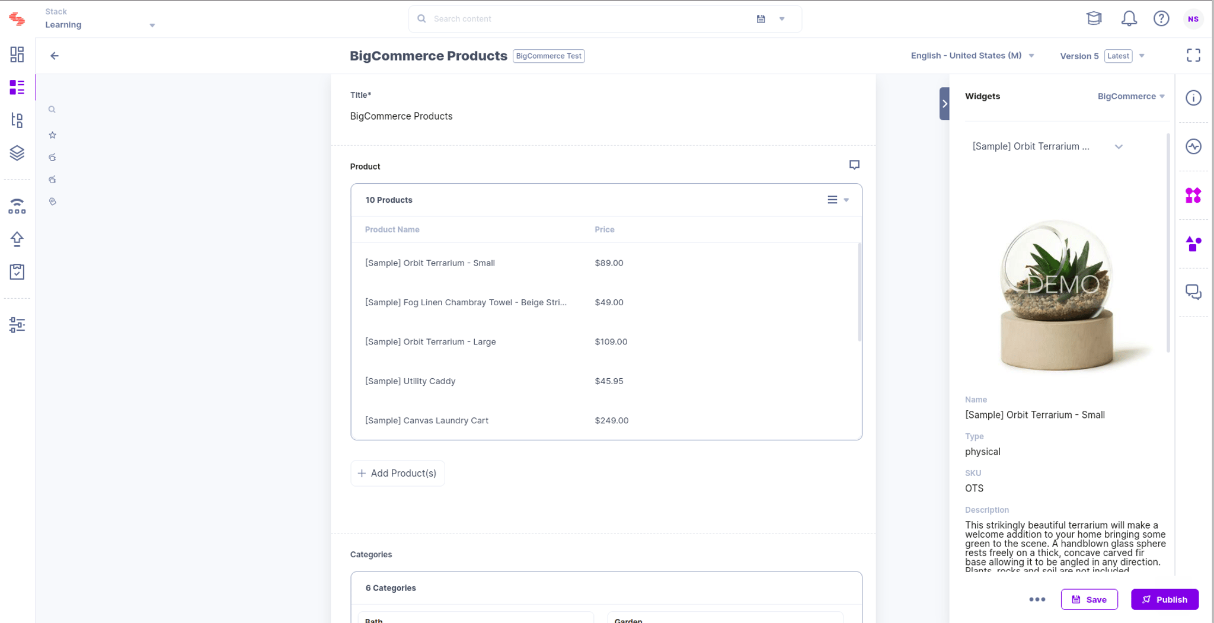The image size is (1214, 623).
Task: Open the Dashboard from the left navigation
Action: (x=17, y=55)
